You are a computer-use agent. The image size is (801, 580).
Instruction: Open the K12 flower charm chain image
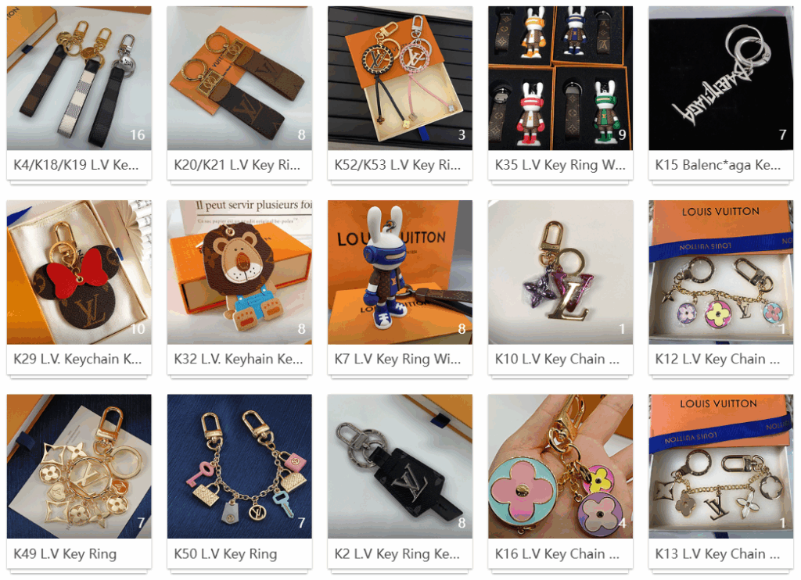720,272
